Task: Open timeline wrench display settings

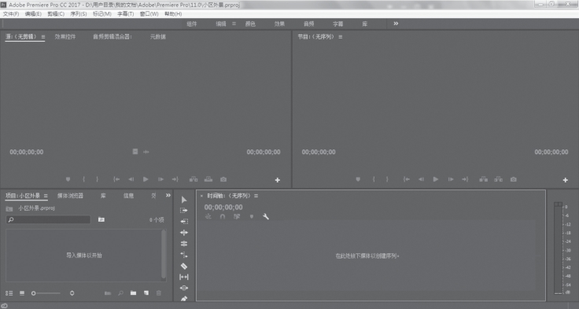Action: [266, 217]
